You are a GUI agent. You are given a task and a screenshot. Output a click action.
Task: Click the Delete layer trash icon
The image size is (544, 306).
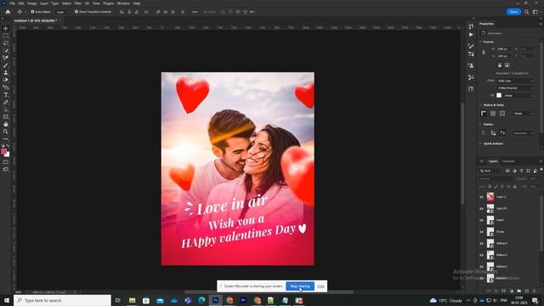535,291
